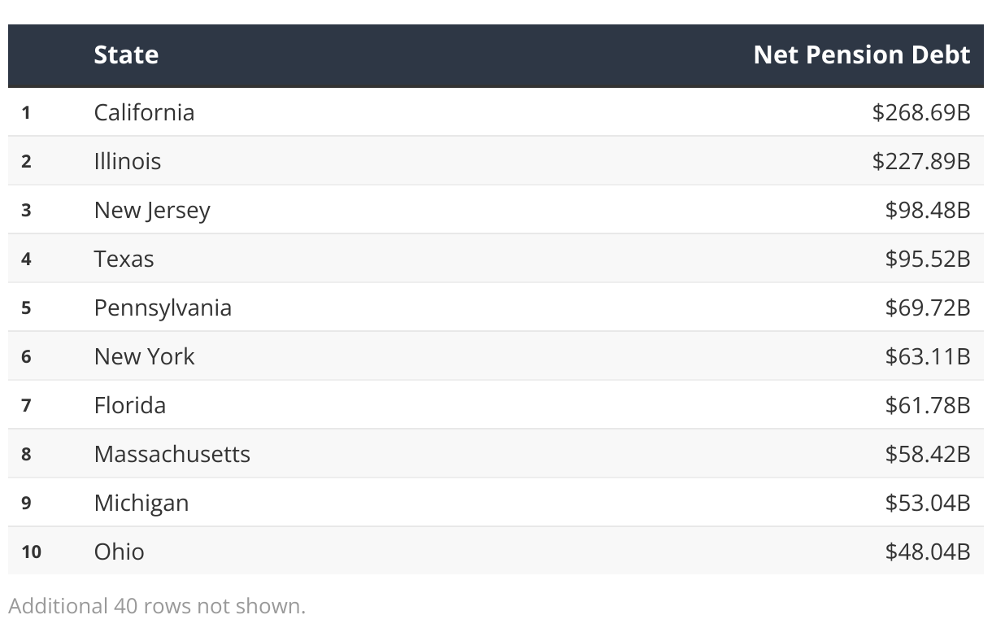Click the $98.48B pension debt cell
992x628 pixels.
(x=928, y=210)
